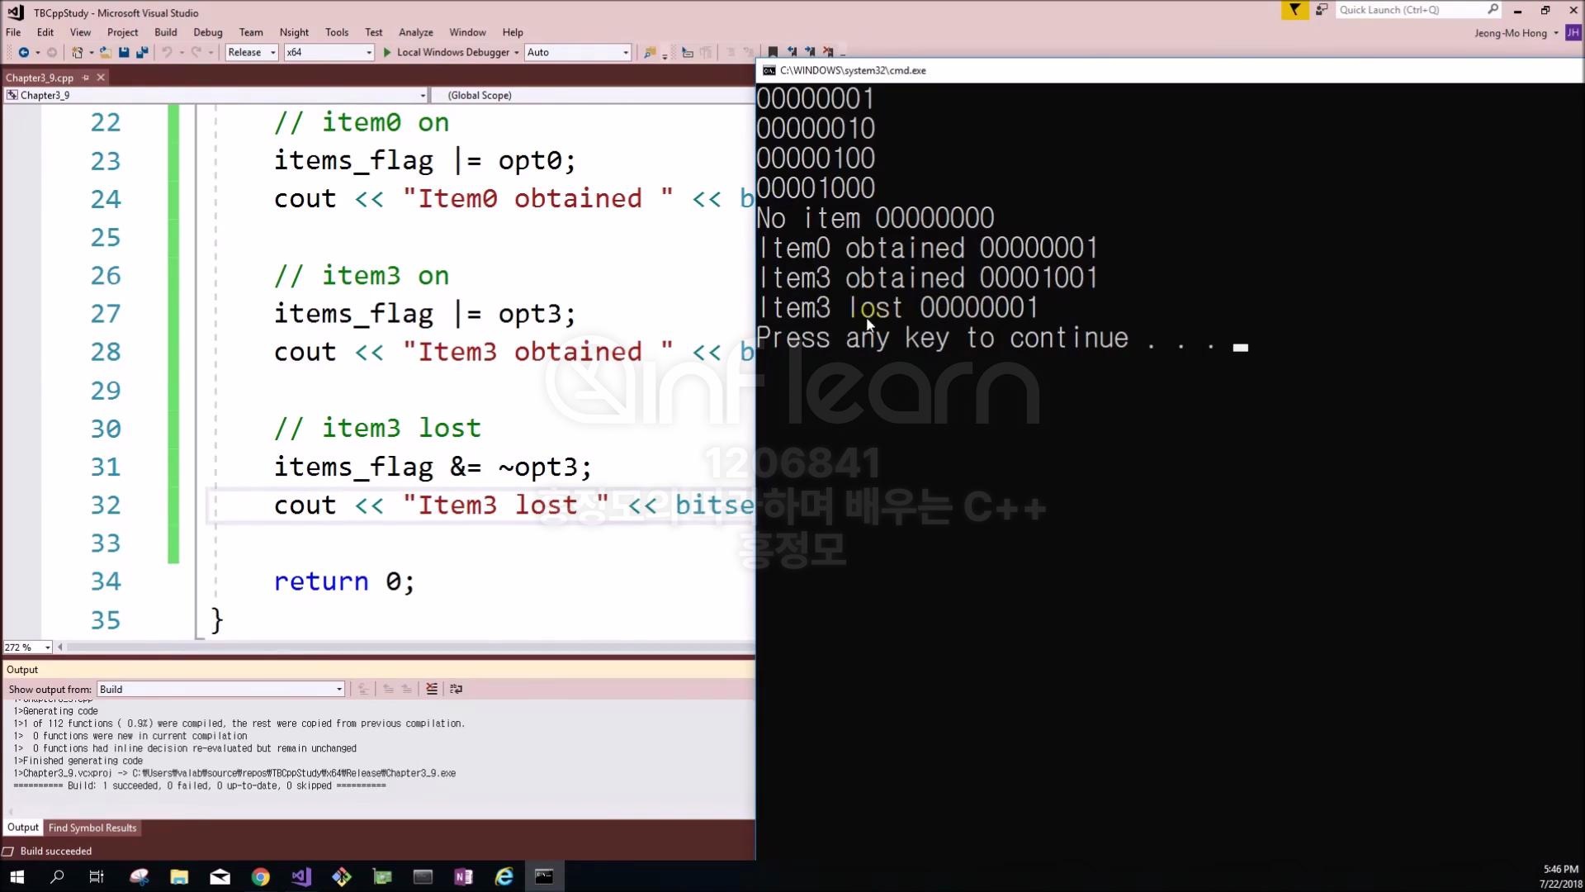The width and height of the screenshot is (1585, 892).
Task: Click the feedback notification flag icon
Action: [x=1294, y=10]
